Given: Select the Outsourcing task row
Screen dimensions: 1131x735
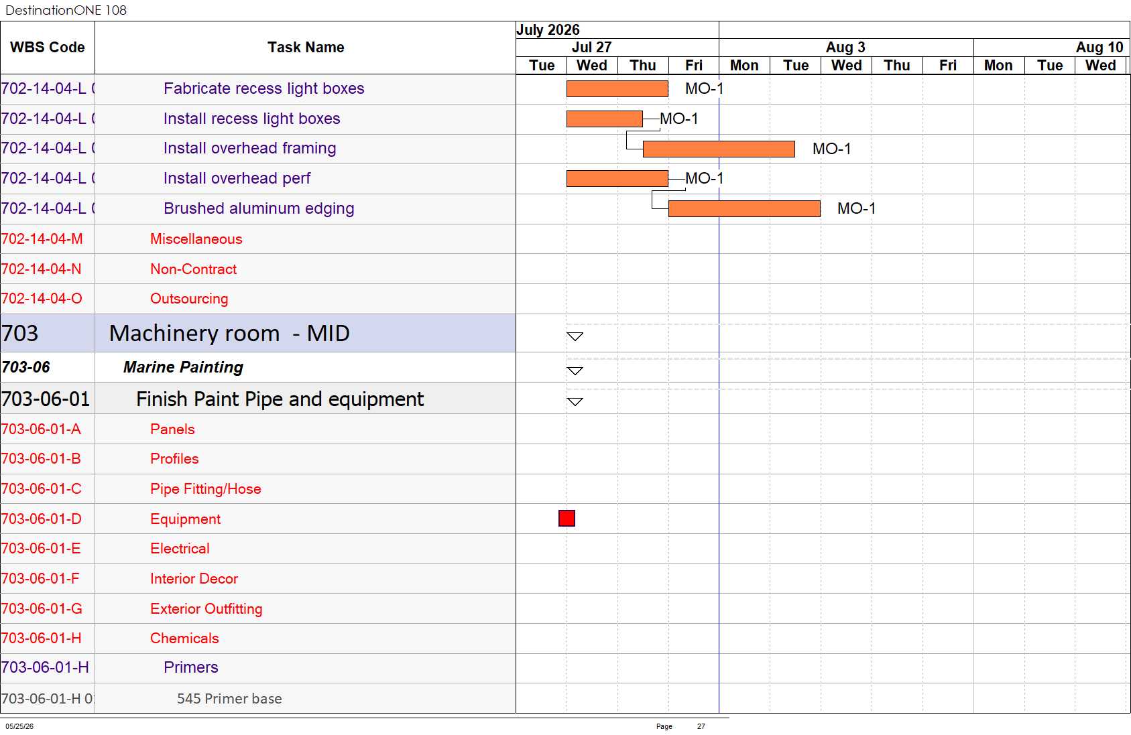Looking at the screenshot, I should coord(258,299).
